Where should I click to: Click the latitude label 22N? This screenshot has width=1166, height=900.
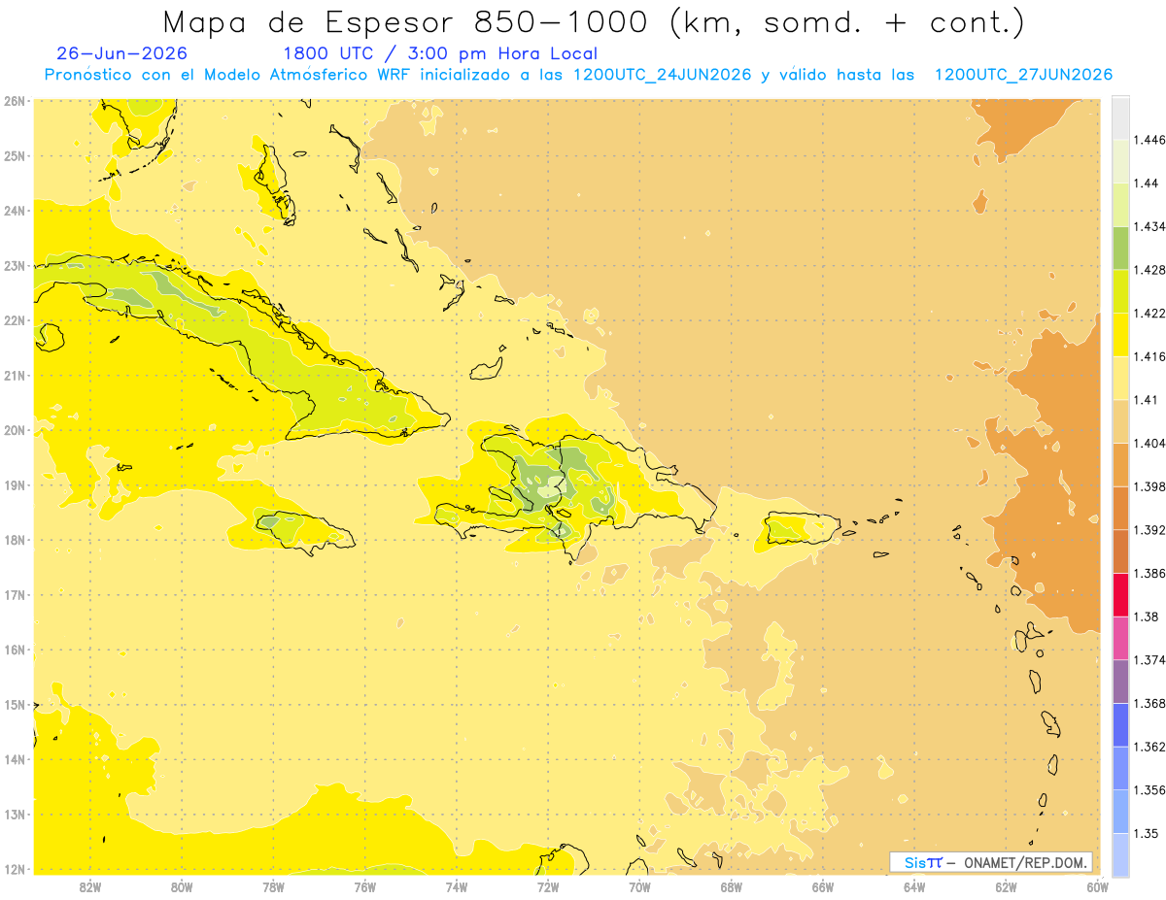[x=15, y=319]
